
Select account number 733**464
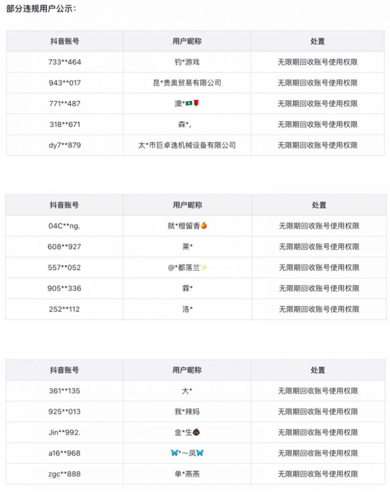65,62
